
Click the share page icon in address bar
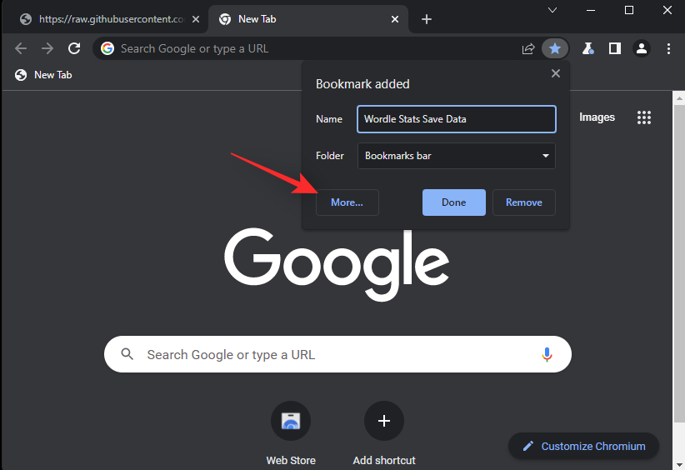click(x=528, y=48)
